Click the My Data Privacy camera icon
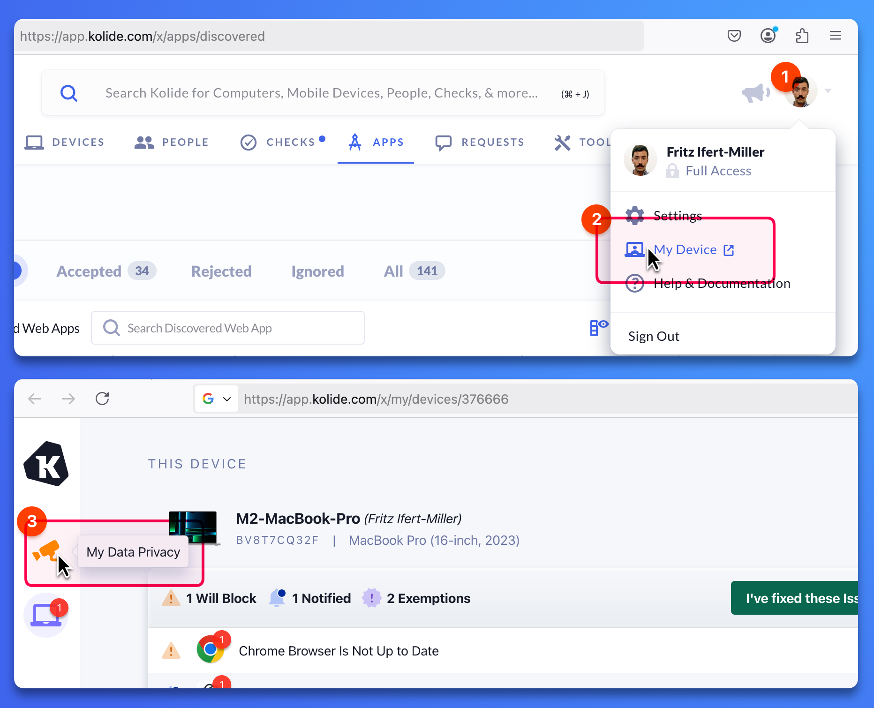874x708 pixels. (46, 551)
